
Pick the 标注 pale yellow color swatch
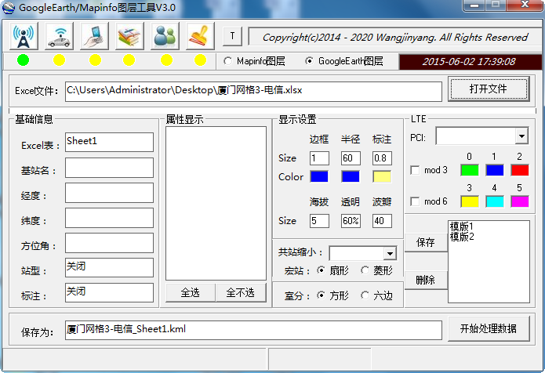[x=382, y=176]
